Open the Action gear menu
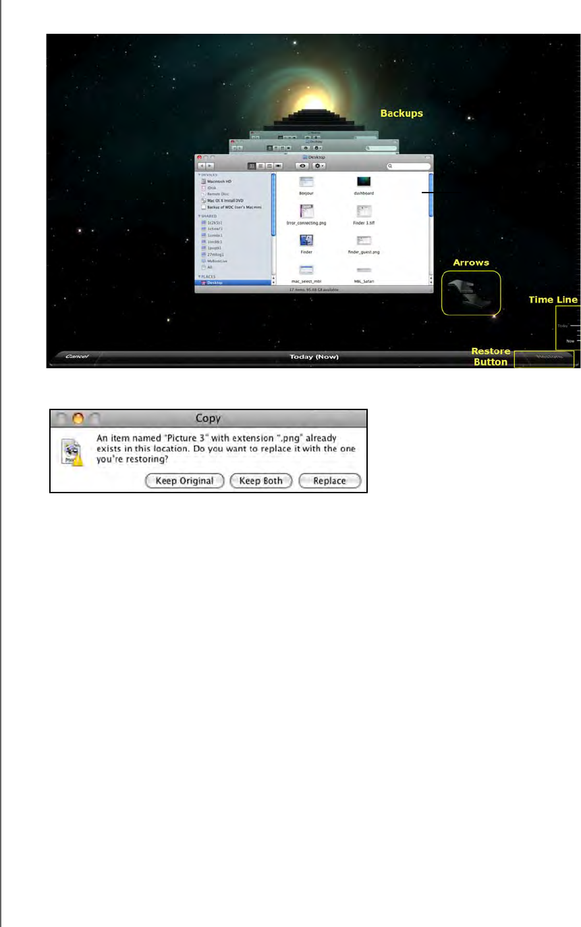The image size is (581, 927). click(x=318, y=166)
